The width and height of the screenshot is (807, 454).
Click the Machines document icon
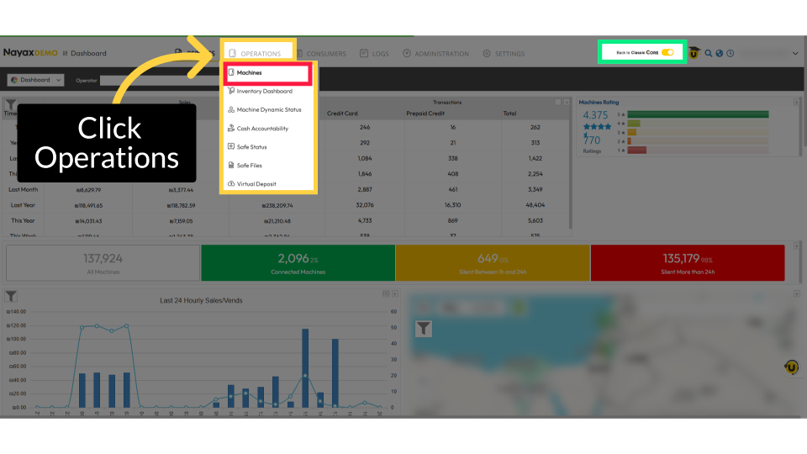(231, 72)
